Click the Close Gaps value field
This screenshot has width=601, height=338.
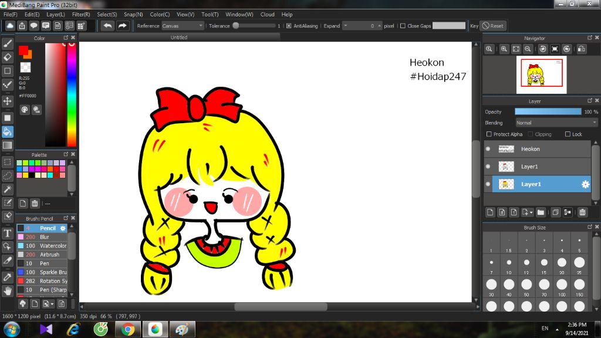(449, 26)
